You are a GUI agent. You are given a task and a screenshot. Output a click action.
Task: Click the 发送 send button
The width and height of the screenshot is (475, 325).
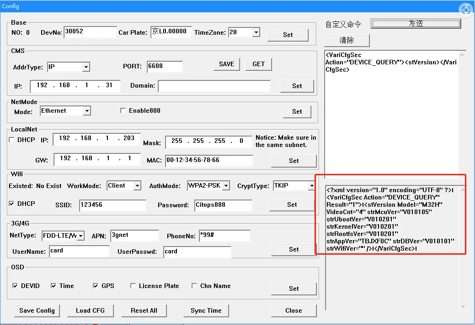[x=416, y=24]
